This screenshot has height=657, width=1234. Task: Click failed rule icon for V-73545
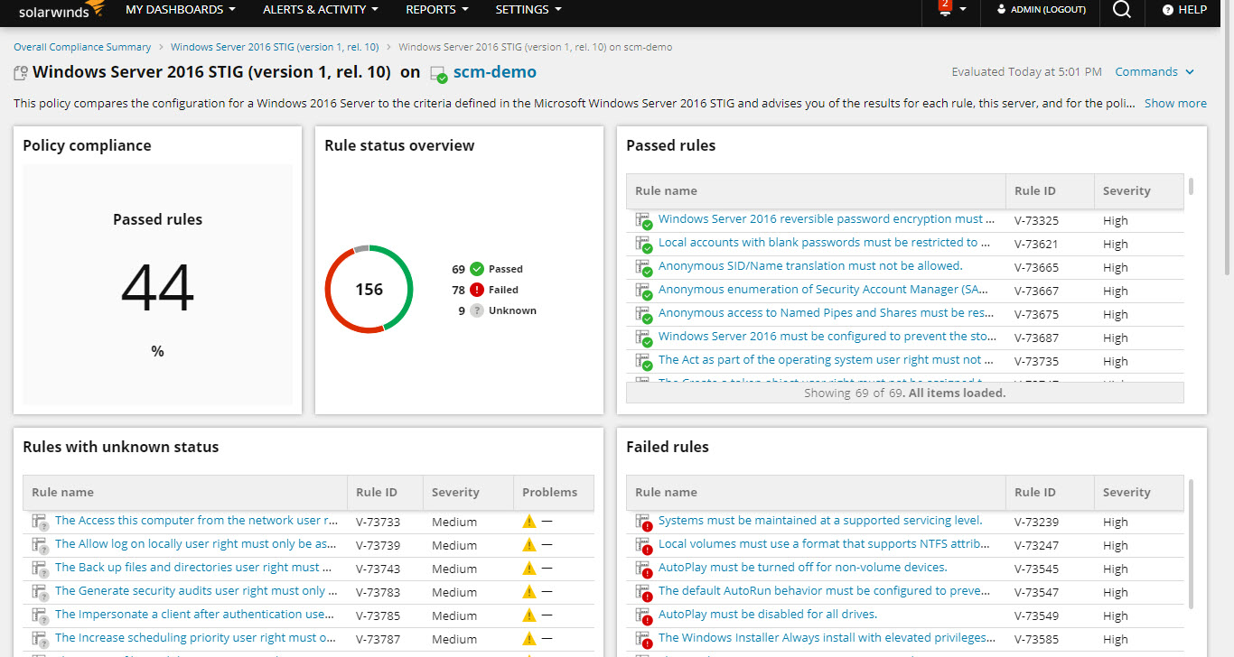pos(643,569)
